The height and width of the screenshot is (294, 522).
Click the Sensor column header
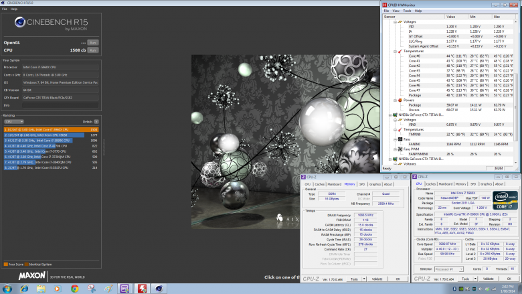tap(414, 17)
